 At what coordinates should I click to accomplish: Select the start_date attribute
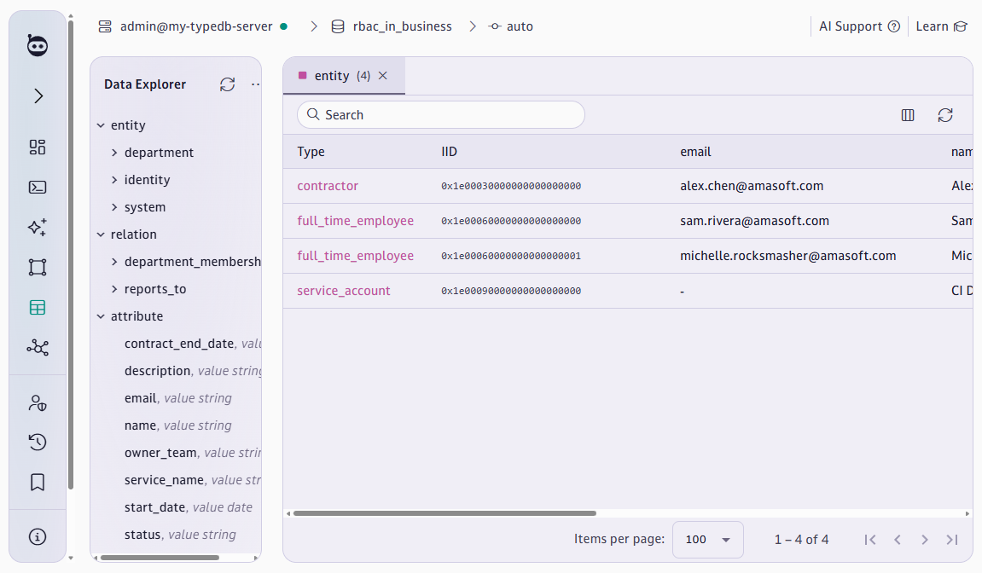(x=154, y=507)
